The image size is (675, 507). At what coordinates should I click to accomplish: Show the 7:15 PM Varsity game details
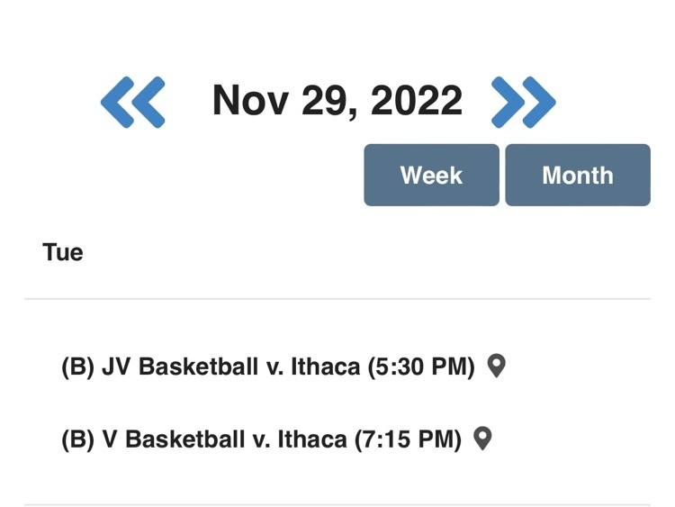coord(261,439)
